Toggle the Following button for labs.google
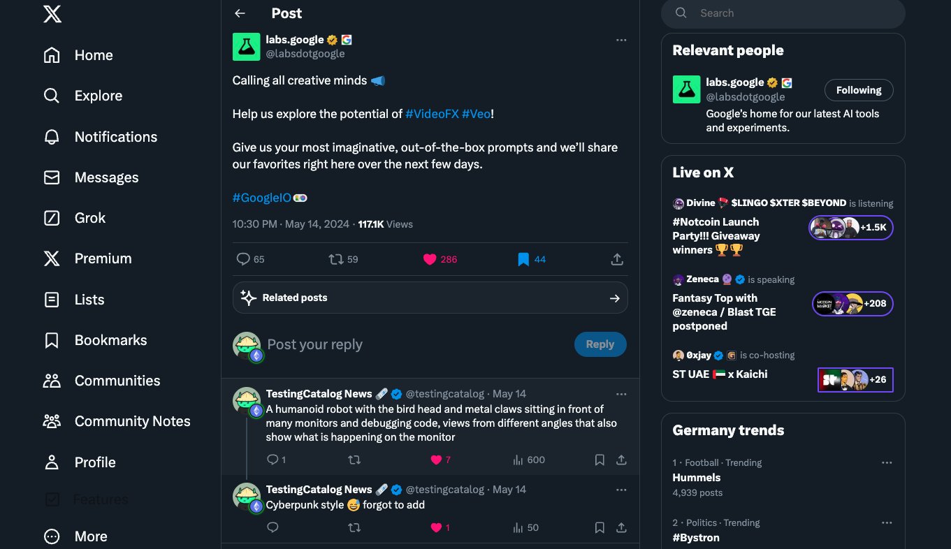Image resolution: width=951 pixels, height=549 pixels. coord(859,90)
